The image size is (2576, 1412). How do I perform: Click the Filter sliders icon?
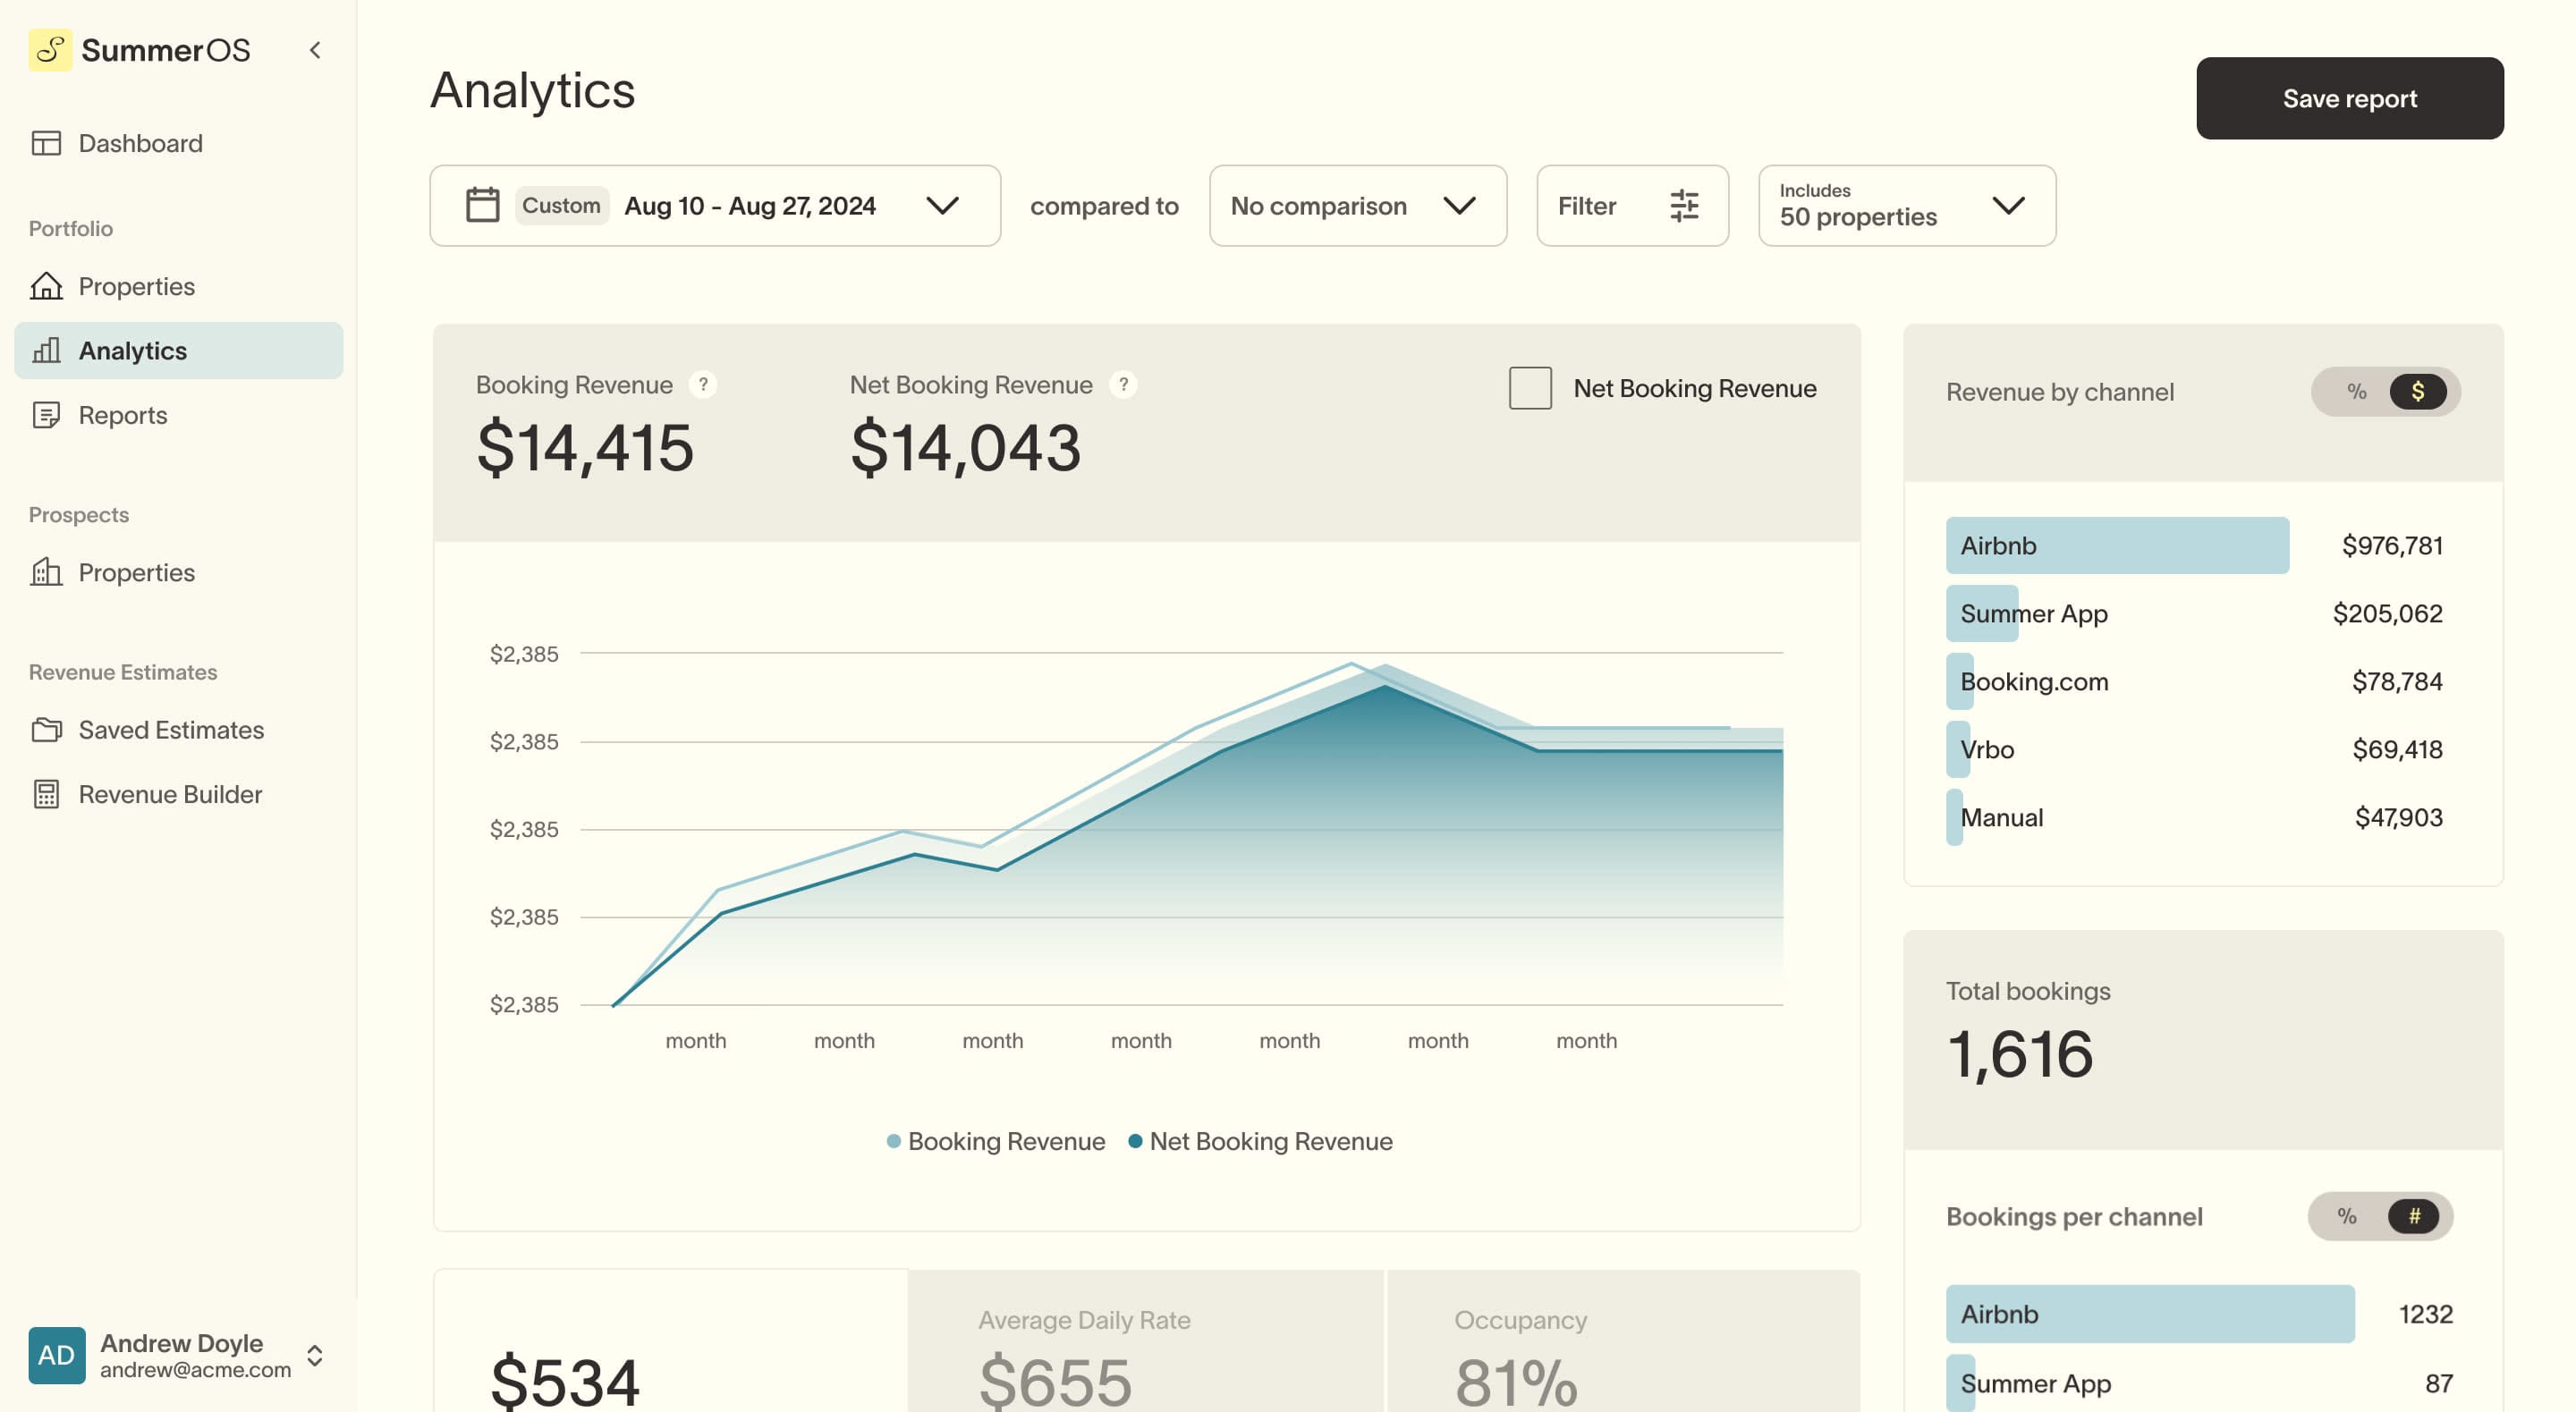pos(1684,205)
